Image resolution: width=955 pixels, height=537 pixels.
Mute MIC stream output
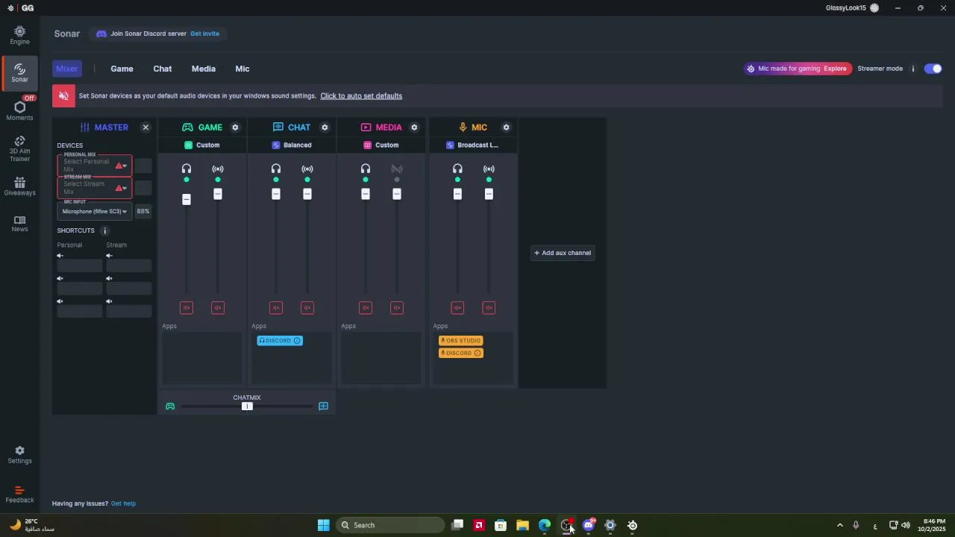pos(489,308)
